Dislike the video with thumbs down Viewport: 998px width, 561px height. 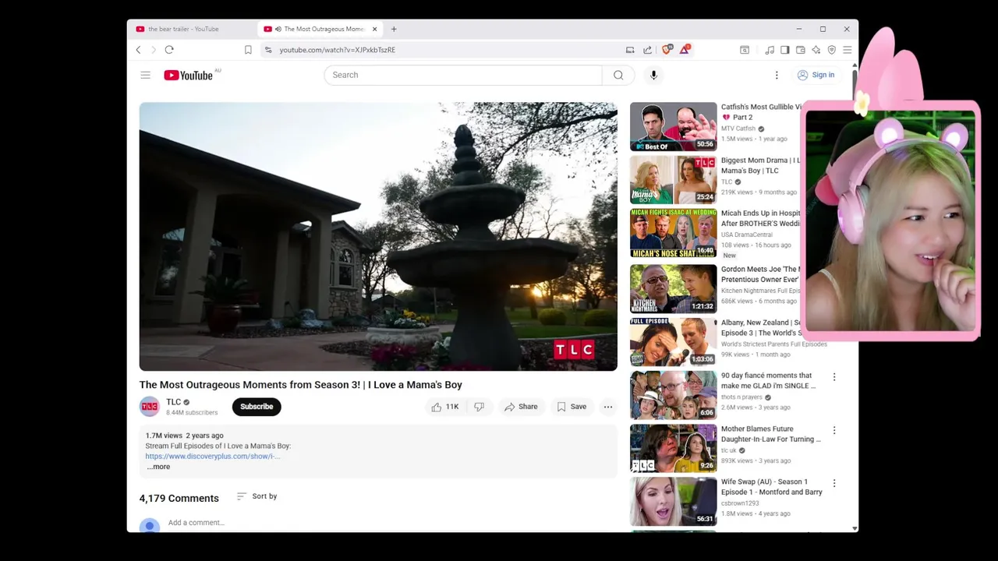tap(479, 407)
